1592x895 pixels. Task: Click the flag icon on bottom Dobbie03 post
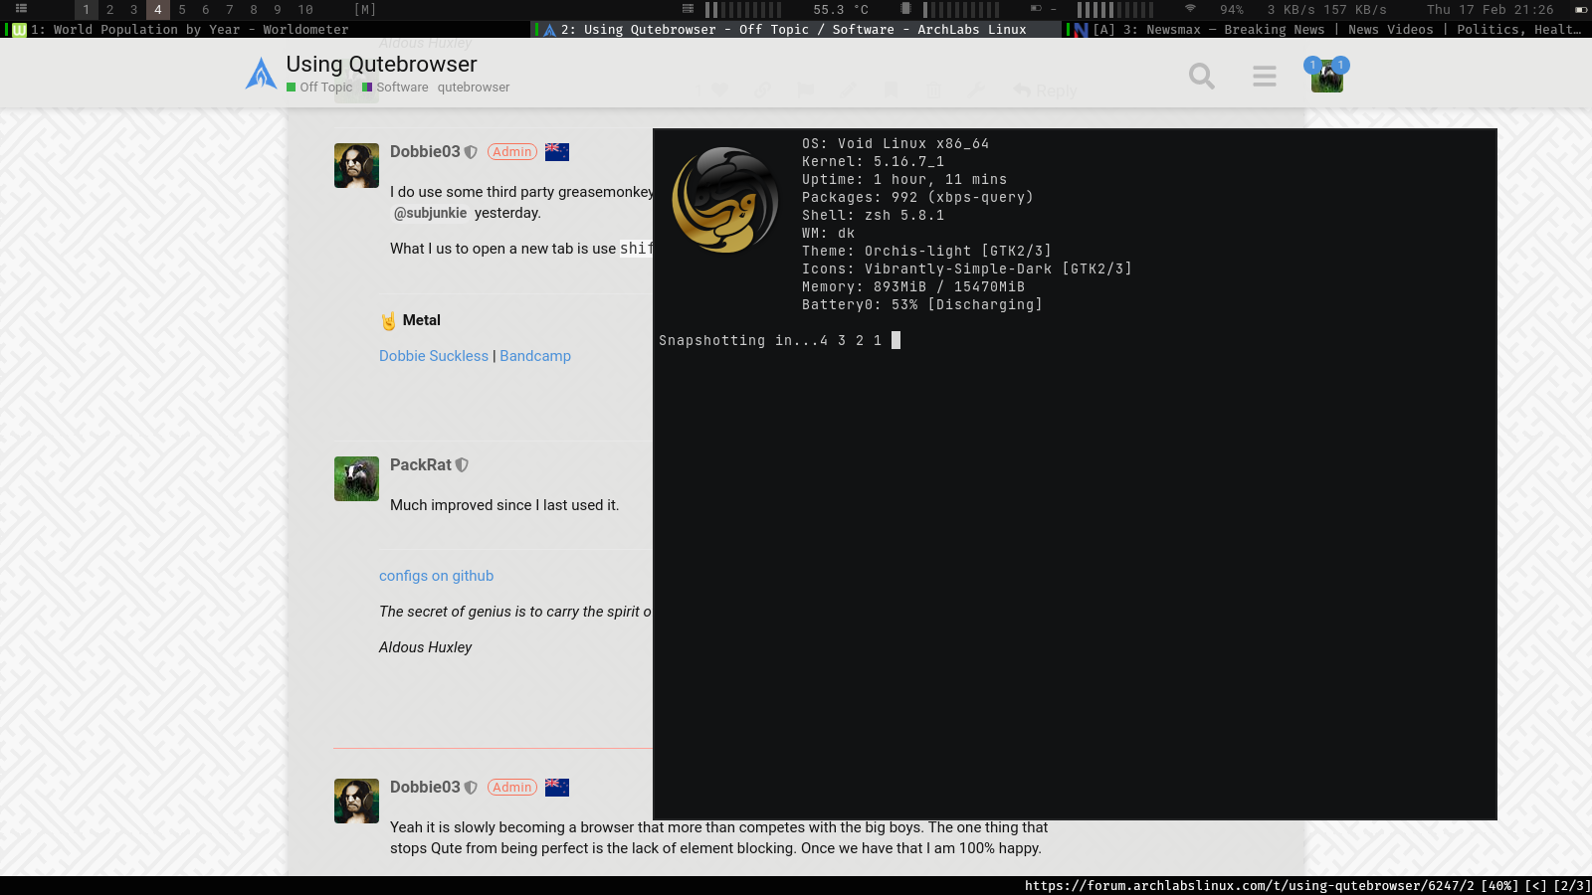pyautogui.click(x=557, y=788)
